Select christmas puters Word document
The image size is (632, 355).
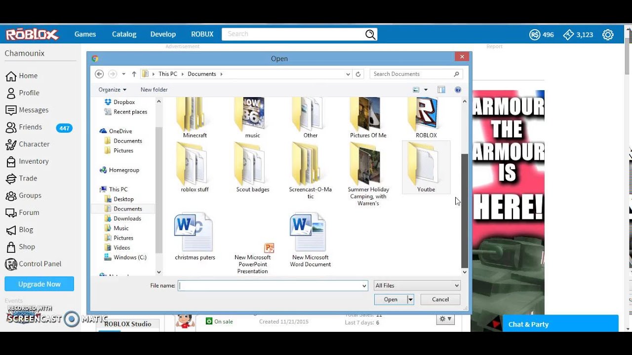pos(195,237)
